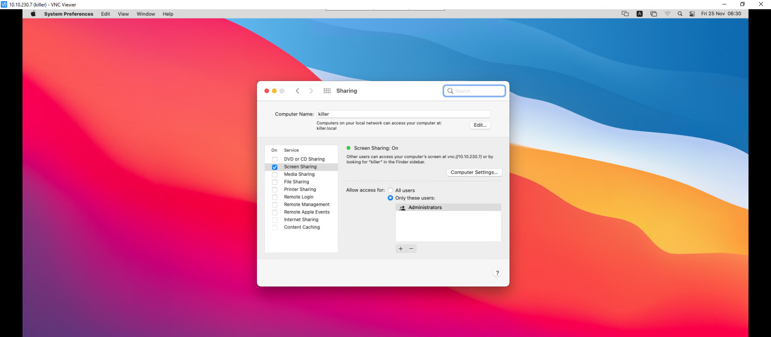The image size is (771, 337).
Task: Select Remote Management service row
Action: pyautogui.click(x=301, y=205)
